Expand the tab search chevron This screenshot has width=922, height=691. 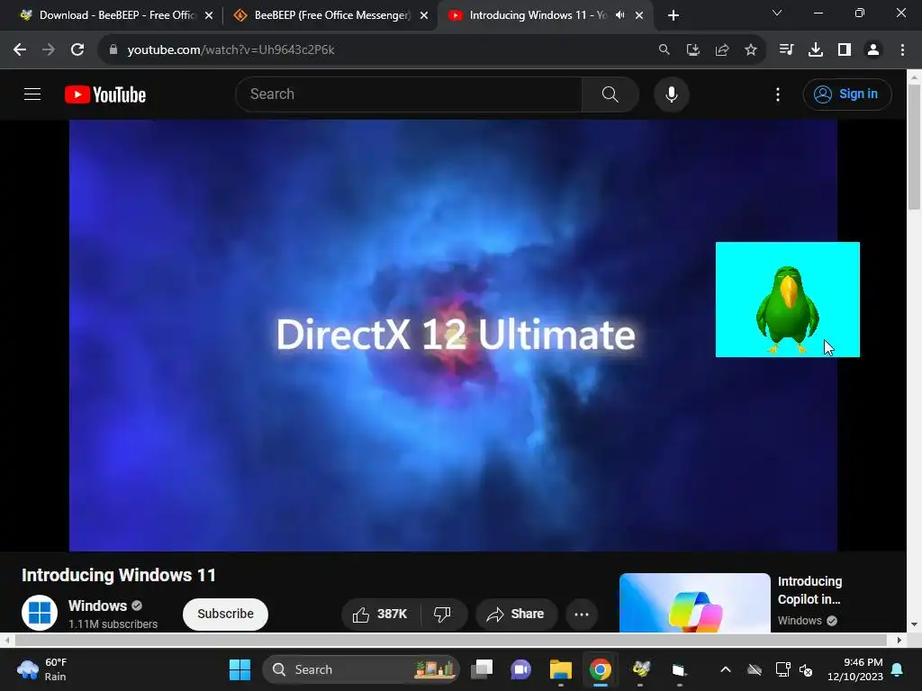point(776,13)
